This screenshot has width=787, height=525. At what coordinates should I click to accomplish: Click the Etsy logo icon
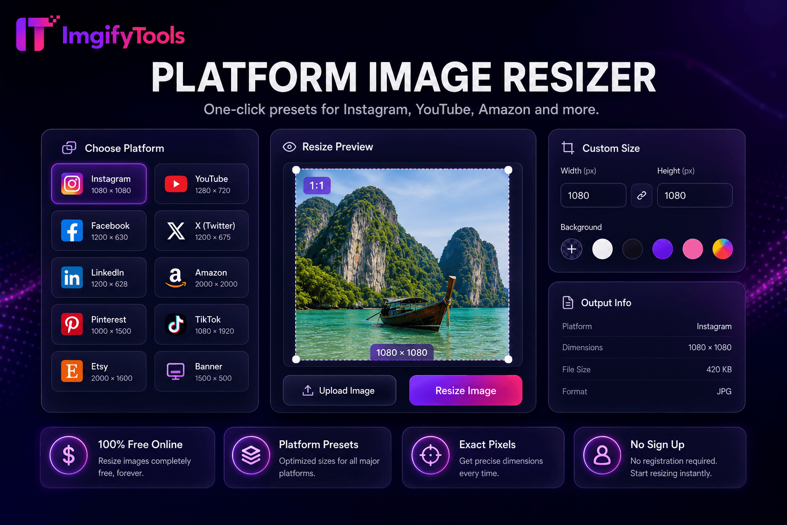click(x=72, y=371)
